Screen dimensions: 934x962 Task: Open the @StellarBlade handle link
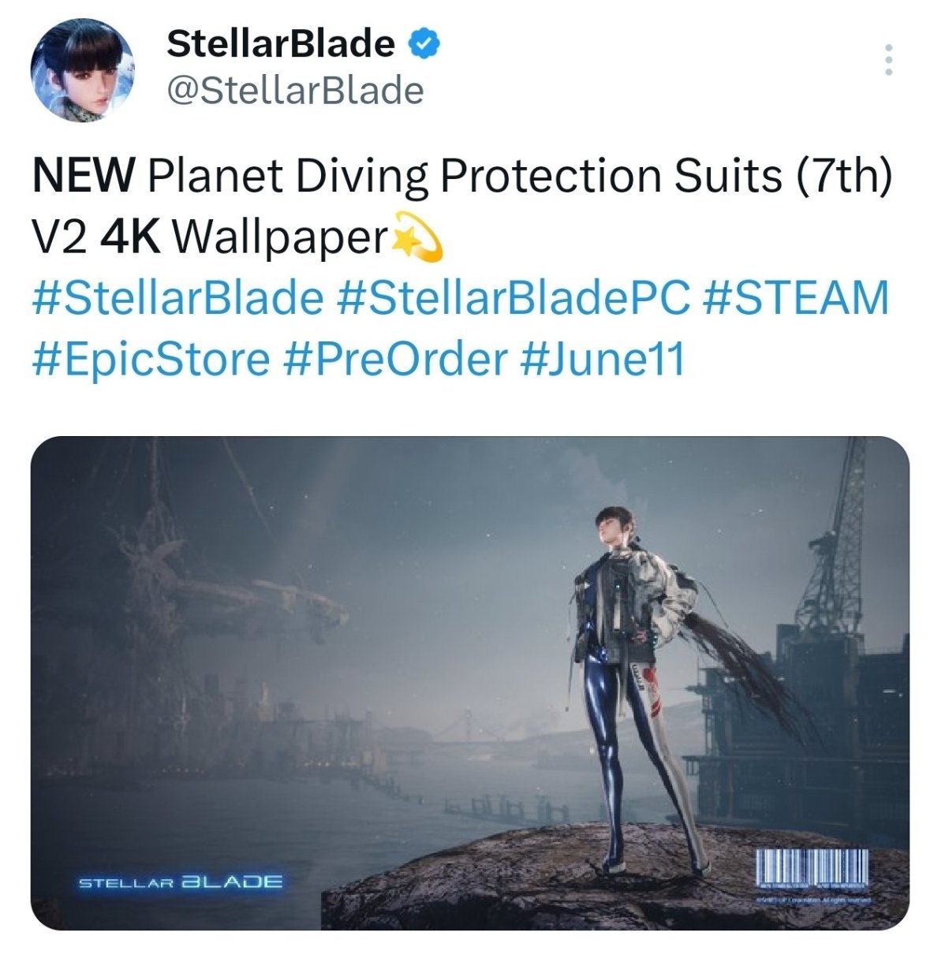(295, 91)
